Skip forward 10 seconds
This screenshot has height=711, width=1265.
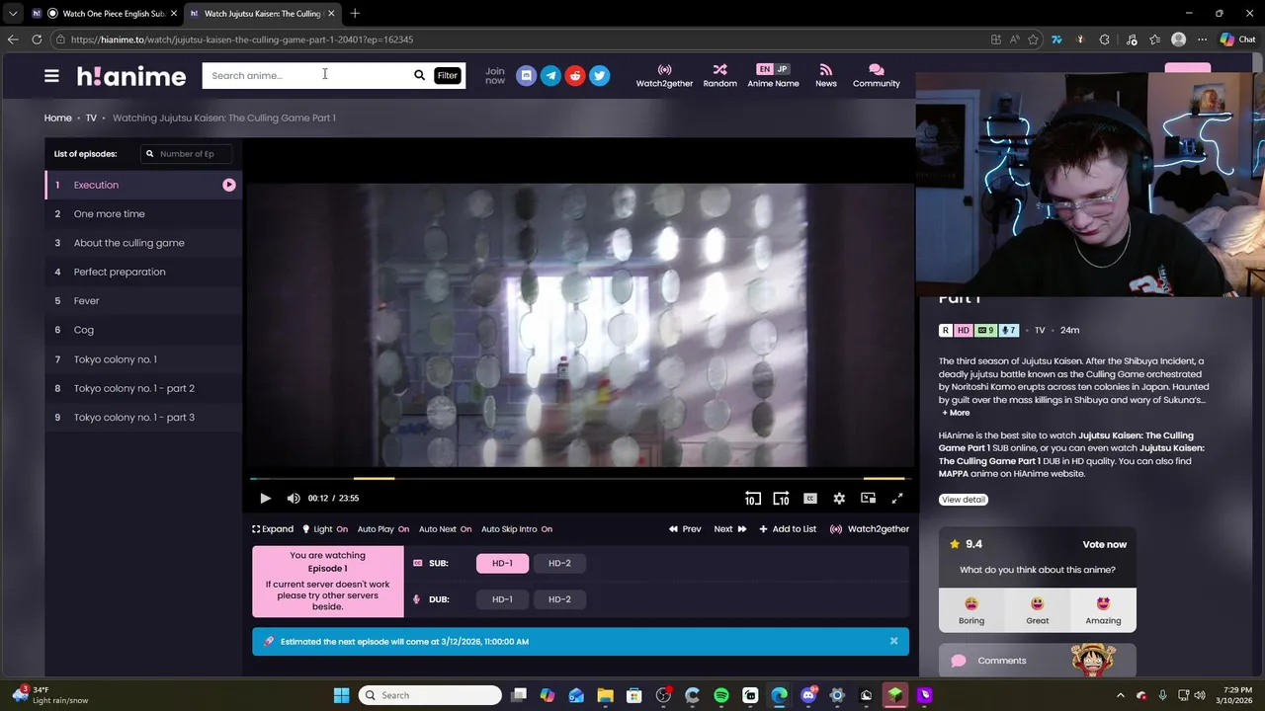[781, 499]
